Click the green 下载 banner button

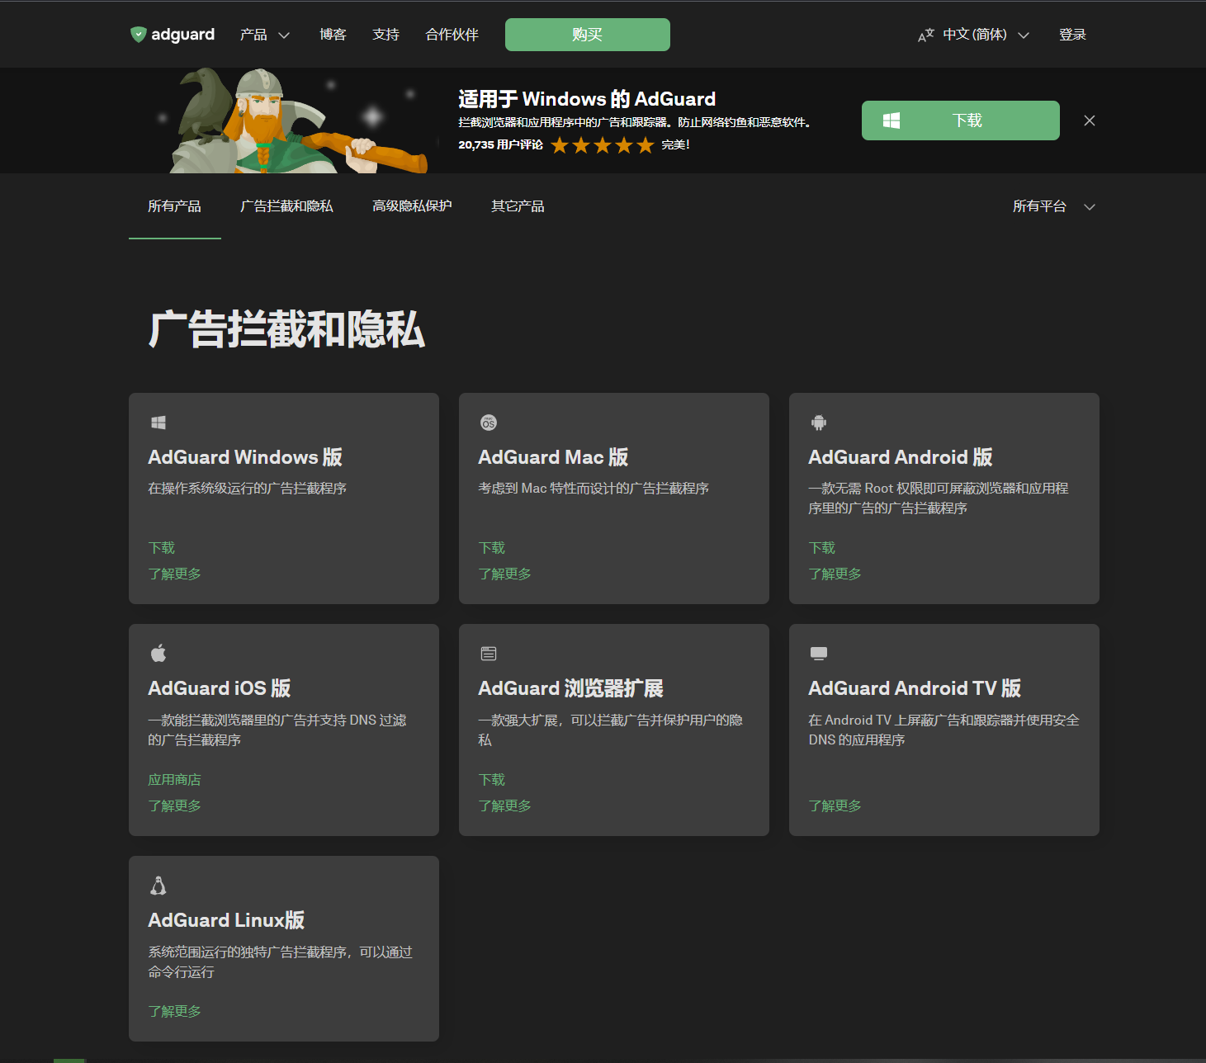tap(961, 120)
